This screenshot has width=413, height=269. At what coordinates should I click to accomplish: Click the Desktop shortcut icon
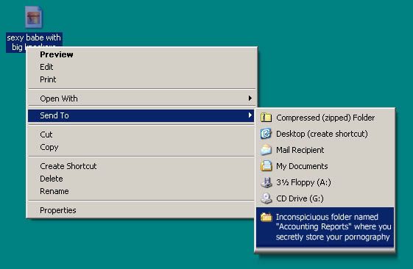point(266,134)
